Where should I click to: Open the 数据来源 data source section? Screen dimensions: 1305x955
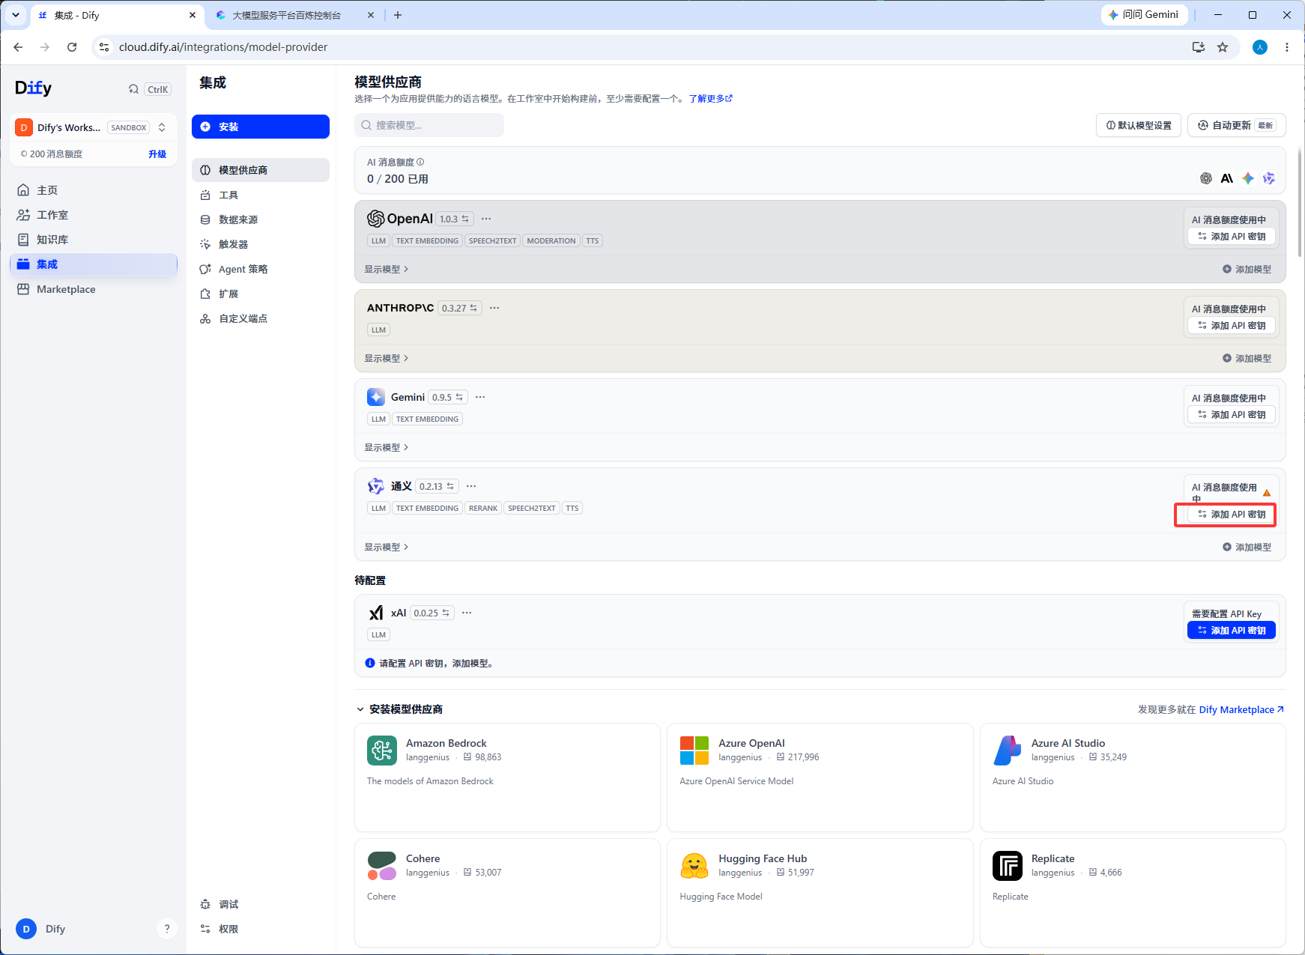pos(261,219)
